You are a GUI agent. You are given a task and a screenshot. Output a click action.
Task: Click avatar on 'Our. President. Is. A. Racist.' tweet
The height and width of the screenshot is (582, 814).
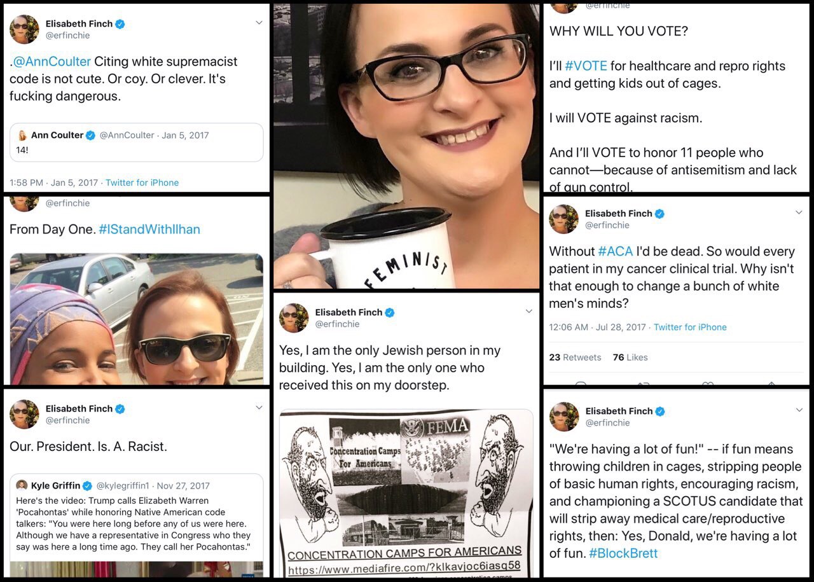24,414
